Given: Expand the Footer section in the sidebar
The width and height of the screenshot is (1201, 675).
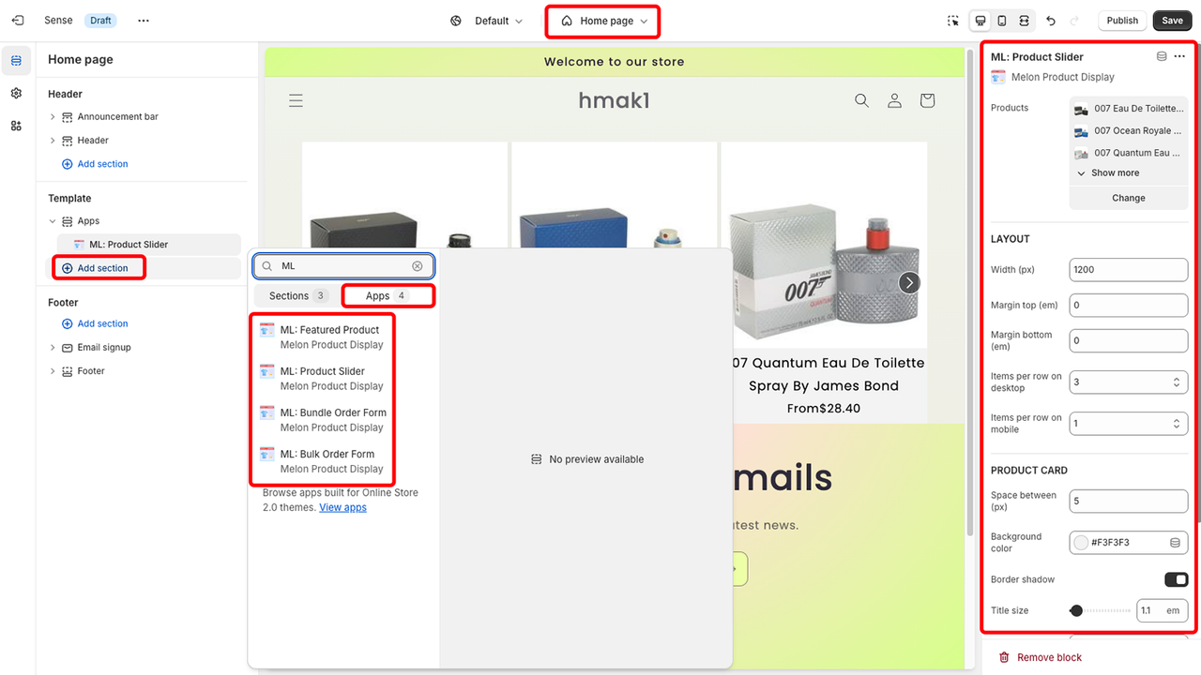Looking at the screenshot, I should pyautogui.click(x=53, y=370).
